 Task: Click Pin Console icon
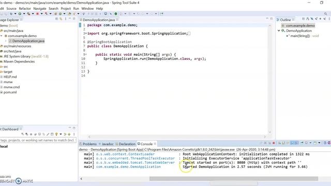pos(302,143)
